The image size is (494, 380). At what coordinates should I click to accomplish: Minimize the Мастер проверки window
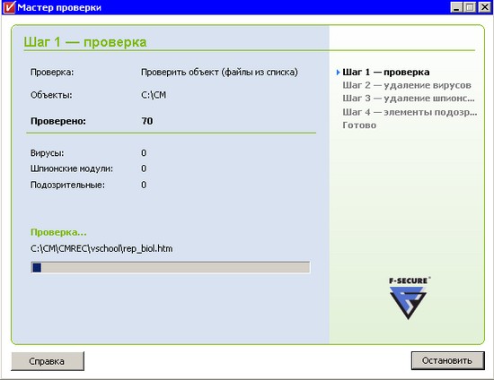pos(456,7)
